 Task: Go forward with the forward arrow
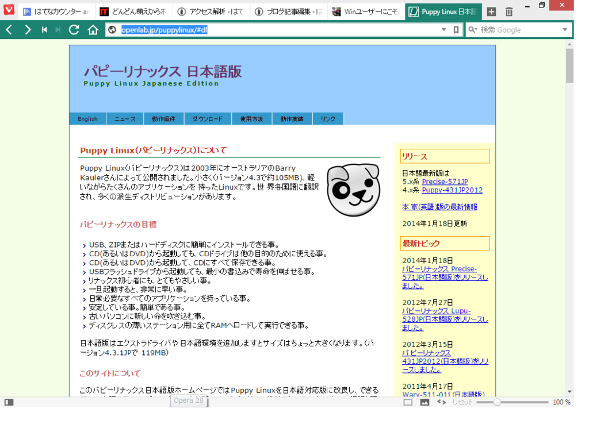28,30
